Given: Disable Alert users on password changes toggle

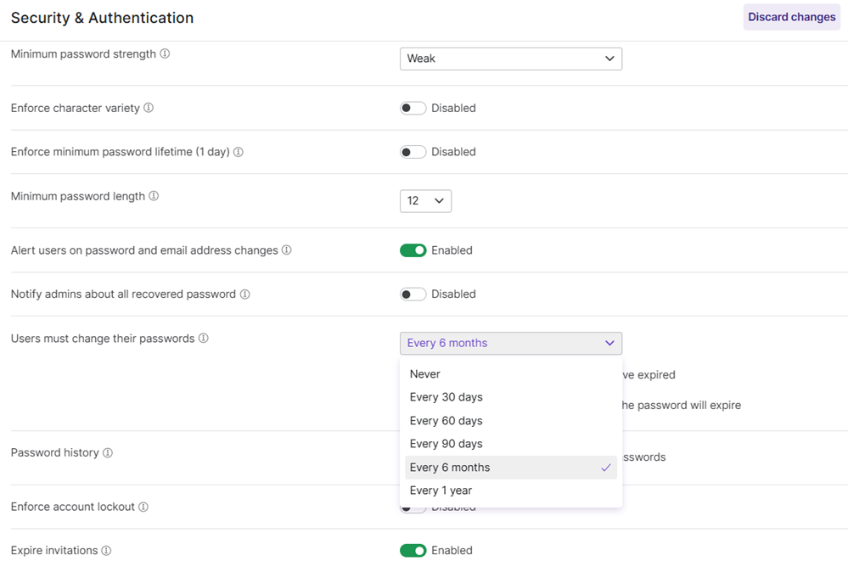Looking at the screenshot, I should (413, 250).
